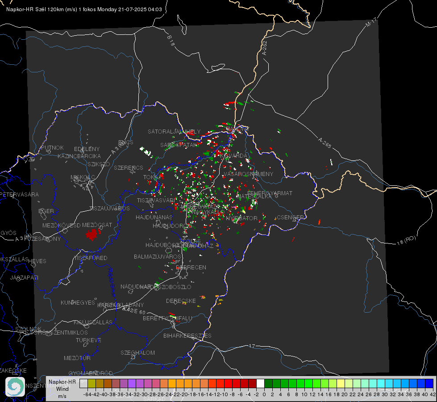Select the M-17 road label

[x=371, y=22]
